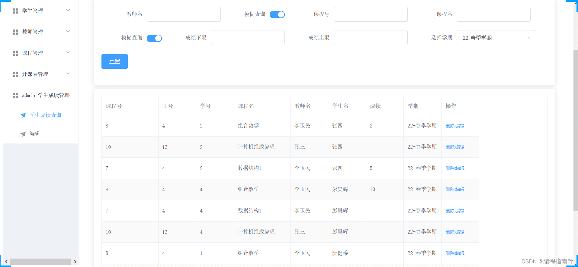This screenshot has width=578, height=267.
Task: Click the grid icon beside 开课表管理
Action: [15, 74]
